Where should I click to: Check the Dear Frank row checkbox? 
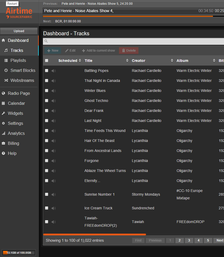point(47,111)
